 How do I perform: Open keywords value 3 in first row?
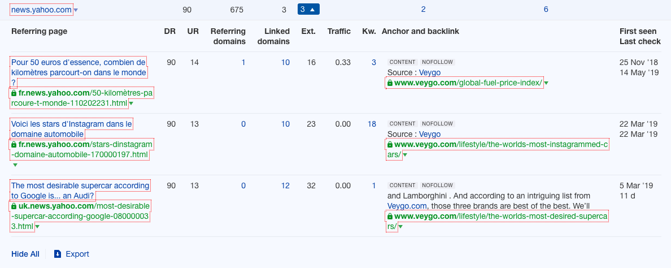(373, 63)
